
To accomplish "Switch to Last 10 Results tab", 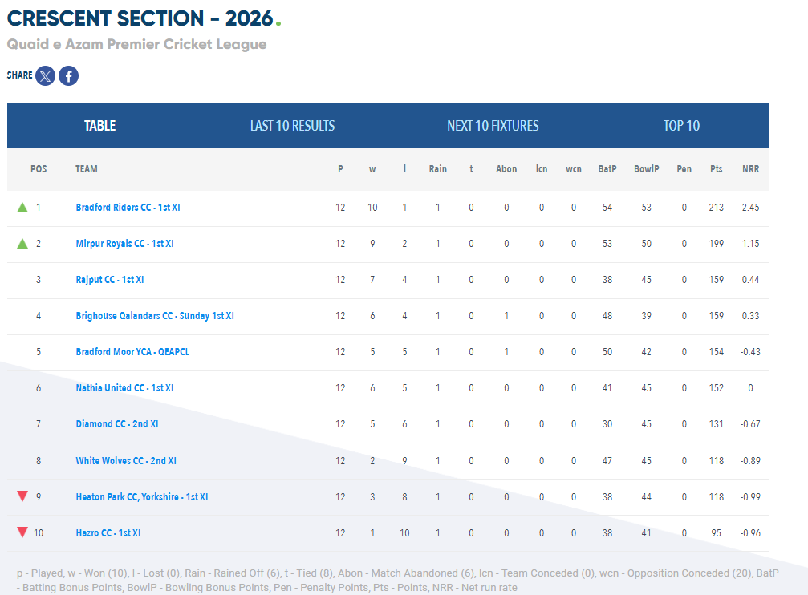I will [292, 126].
